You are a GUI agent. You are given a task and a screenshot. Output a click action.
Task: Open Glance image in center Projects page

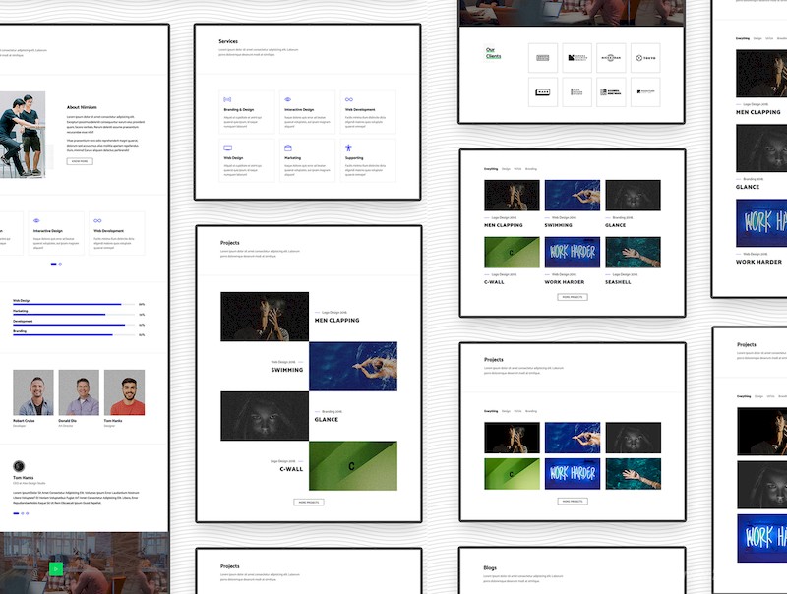[265, 416]
